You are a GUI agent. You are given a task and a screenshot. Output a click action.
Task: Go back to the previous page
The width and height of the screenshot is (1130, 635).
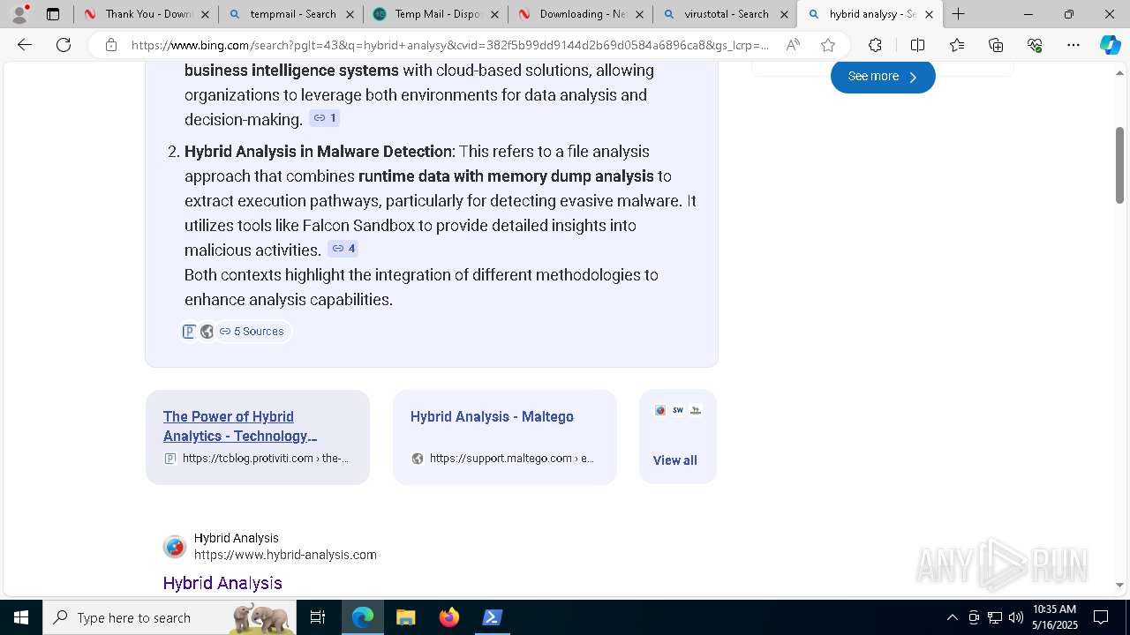[x=25, y=45]
